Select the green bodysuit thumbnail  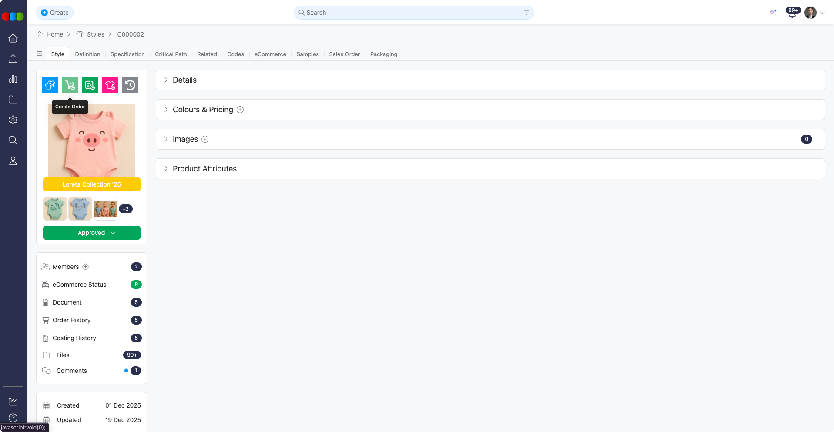click(x=55, y=208)
